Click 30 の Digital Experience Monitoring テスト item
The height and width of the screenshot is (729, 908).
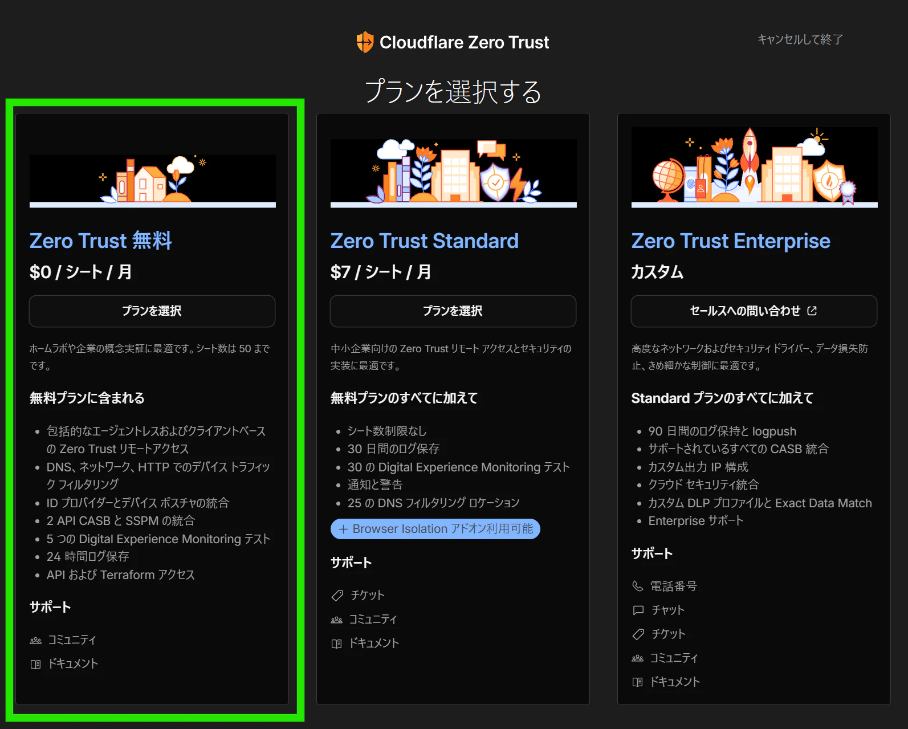pyautogui.click(x=459, y=467)
